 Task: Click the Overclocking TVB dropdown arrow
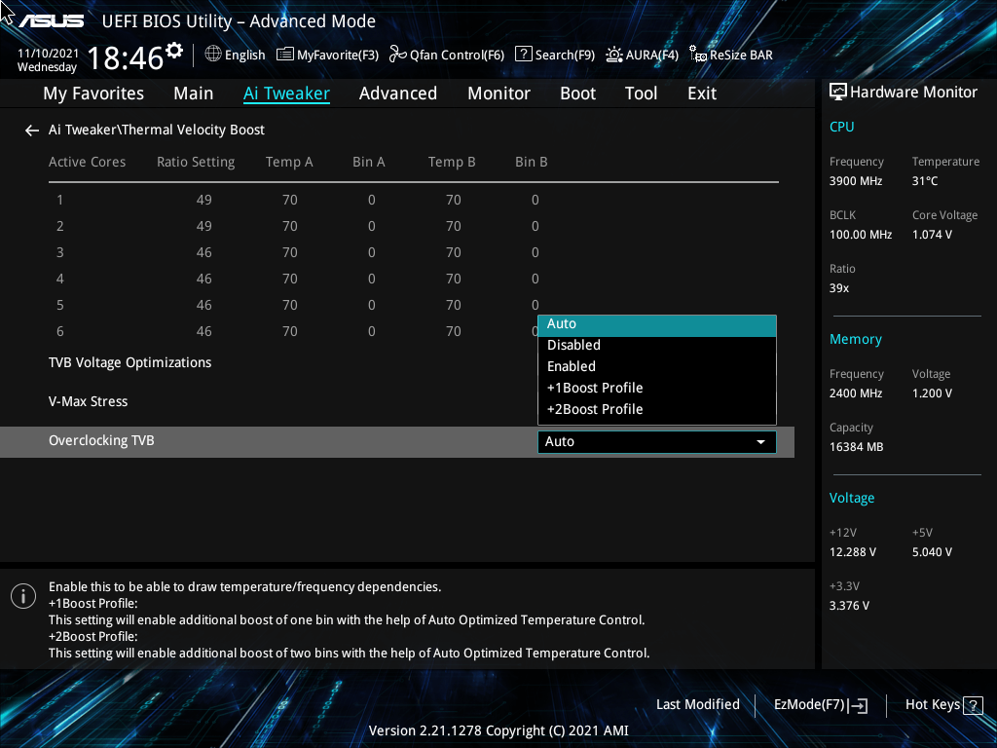pyautogui.click(x=760, y=442)
